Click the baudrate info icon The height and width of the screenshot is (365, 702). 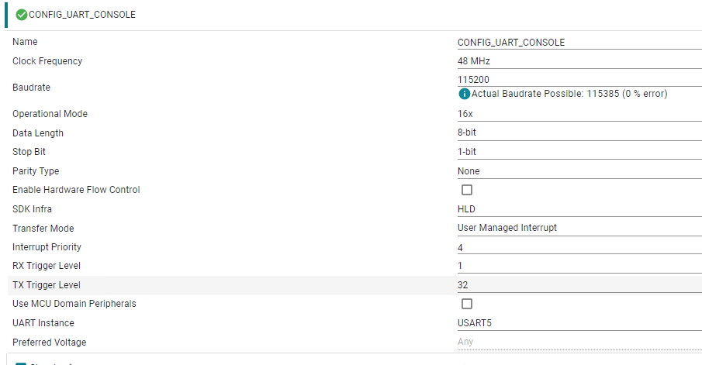[x=465, y=94]
